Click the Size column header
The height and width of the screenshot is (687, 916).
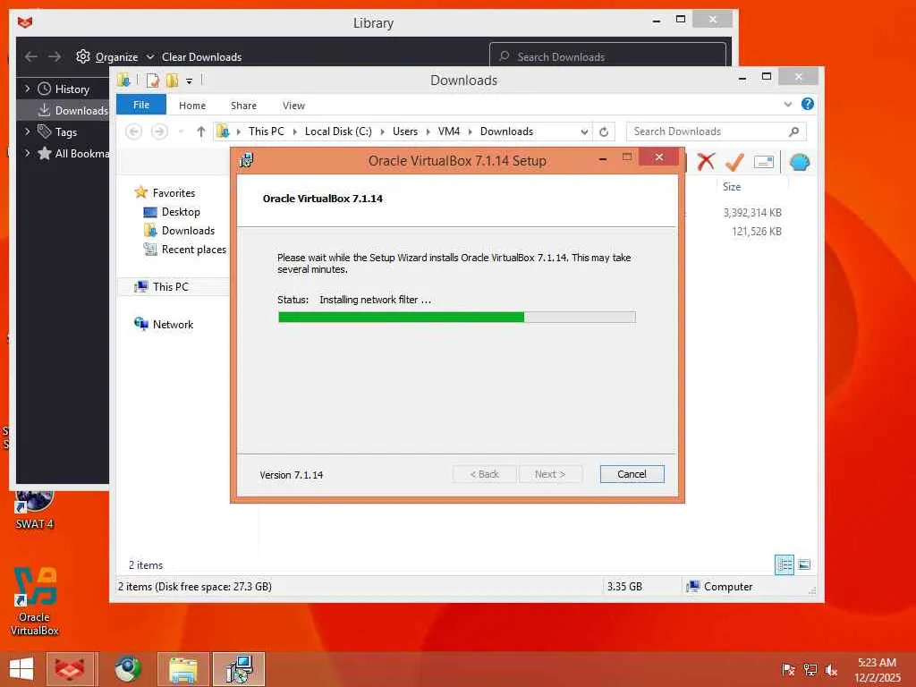point(732,187)
